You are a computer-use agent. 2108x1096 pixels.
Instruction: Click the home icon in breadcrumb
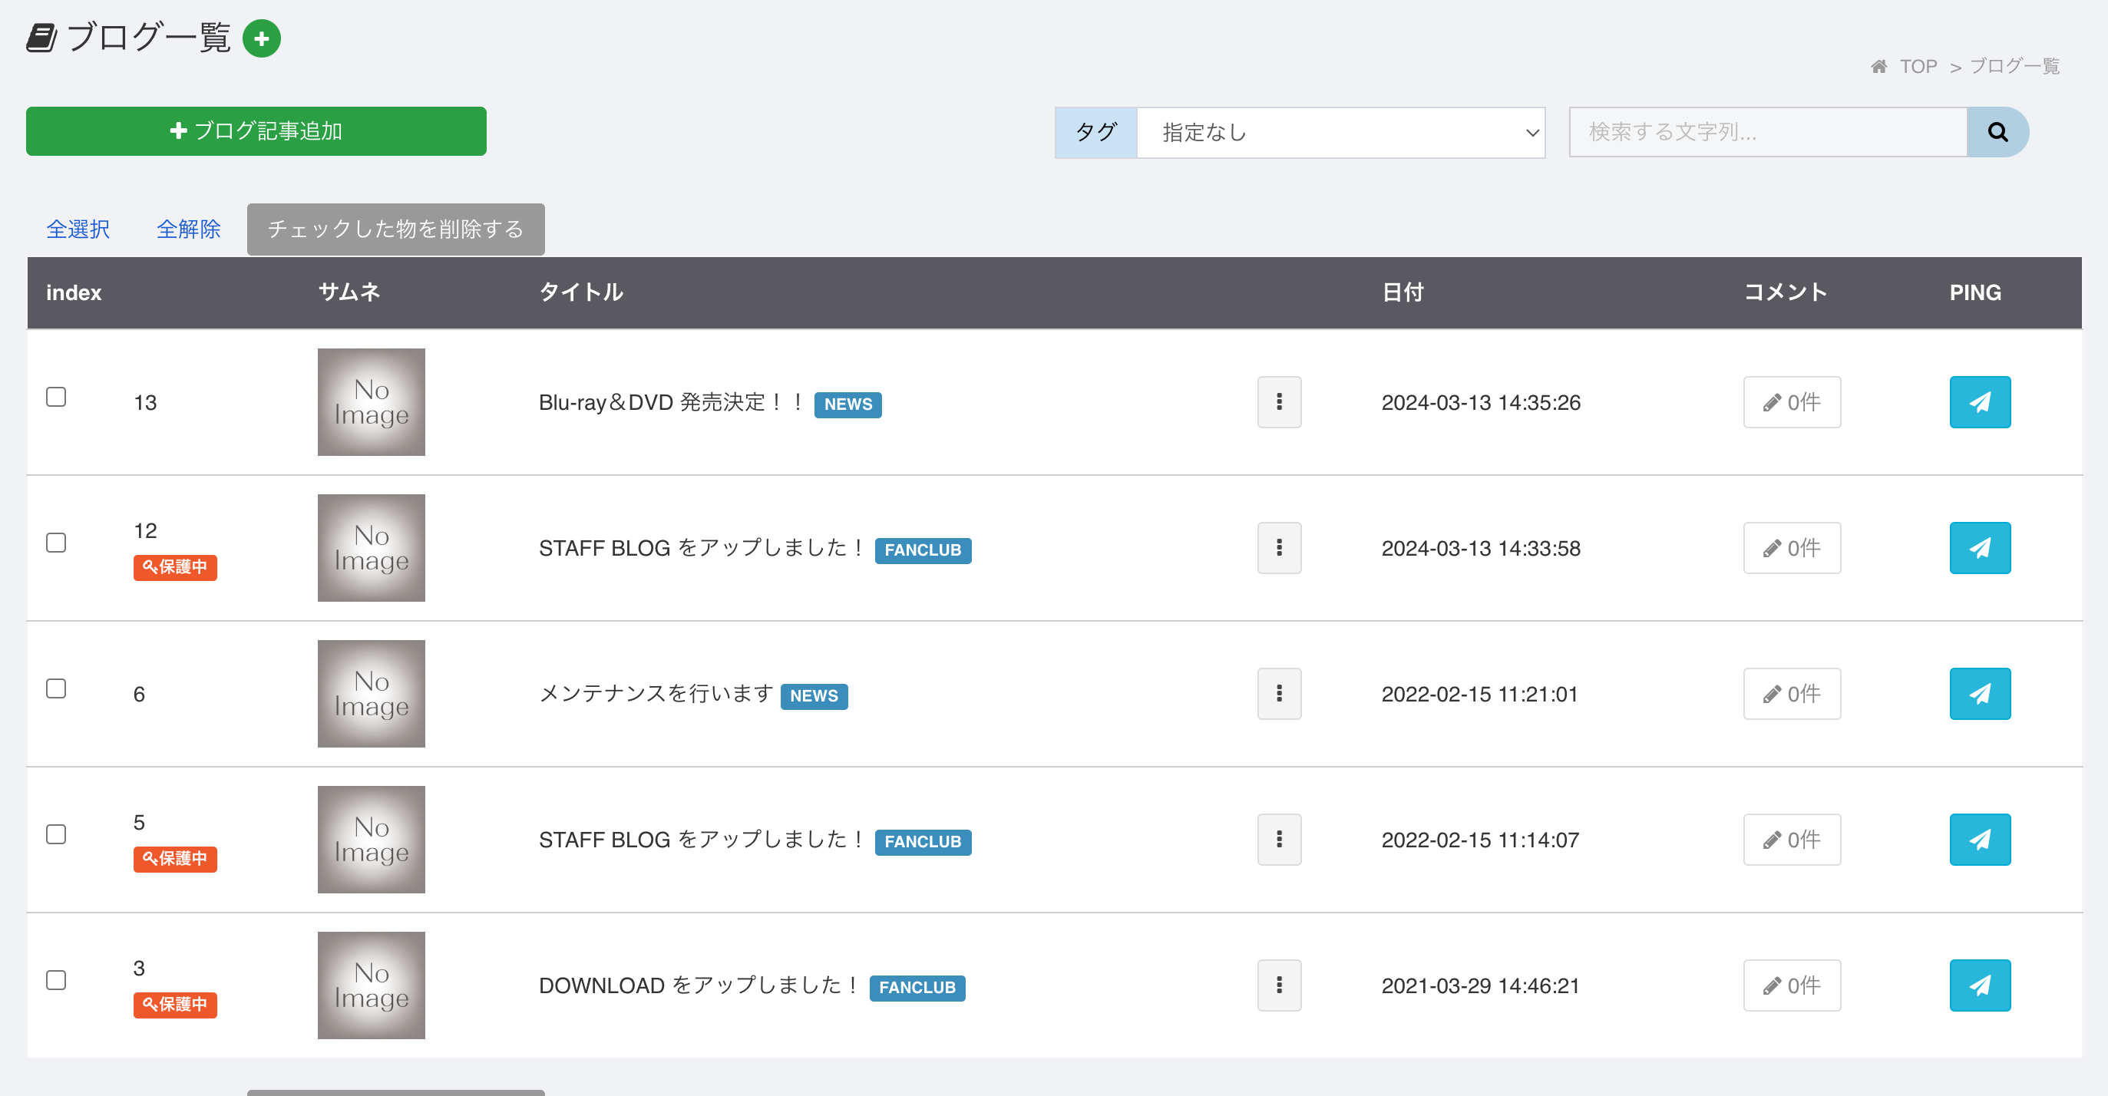tap(1879, 66)
